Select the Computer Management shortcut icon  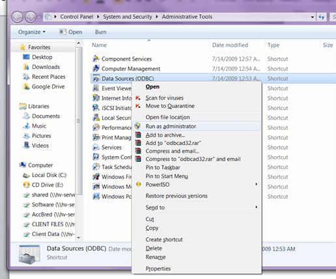[x=96, y=68]
